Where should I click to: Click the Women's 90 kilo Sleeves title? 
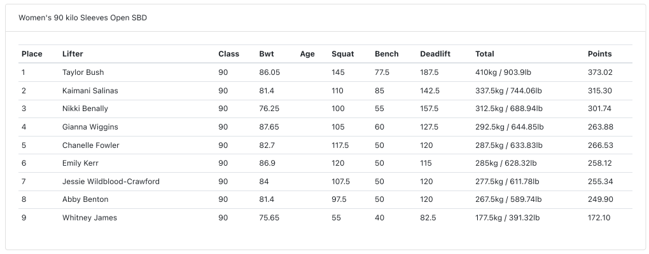[x=83, y=18]
